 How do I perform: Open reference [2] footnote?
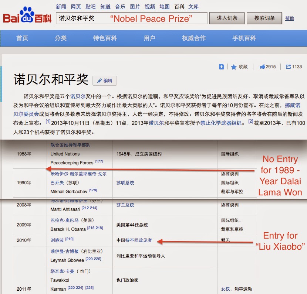[251, 122]
